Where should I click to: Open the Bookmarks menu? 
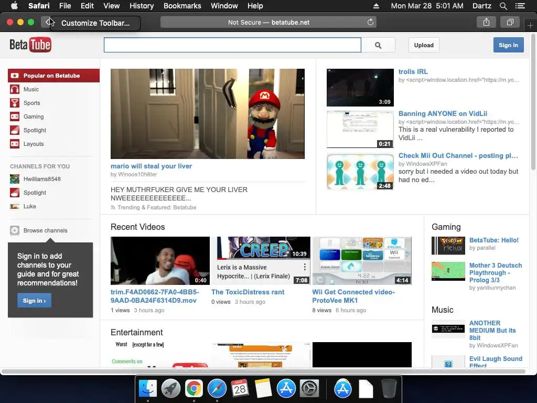pyautogui.click(x=182, y=6)
